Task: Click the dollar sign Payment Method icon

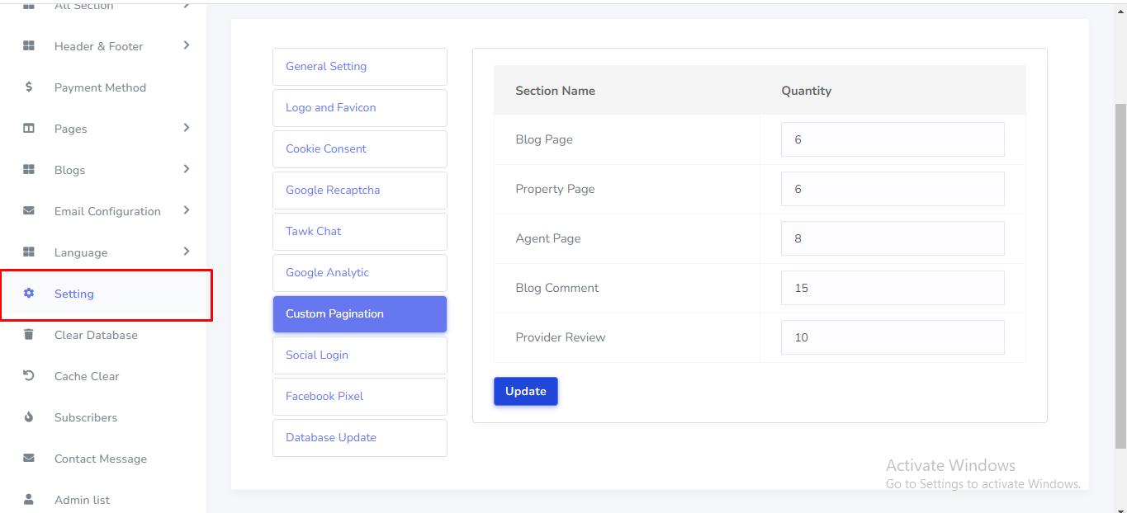Action: [29, 87]
